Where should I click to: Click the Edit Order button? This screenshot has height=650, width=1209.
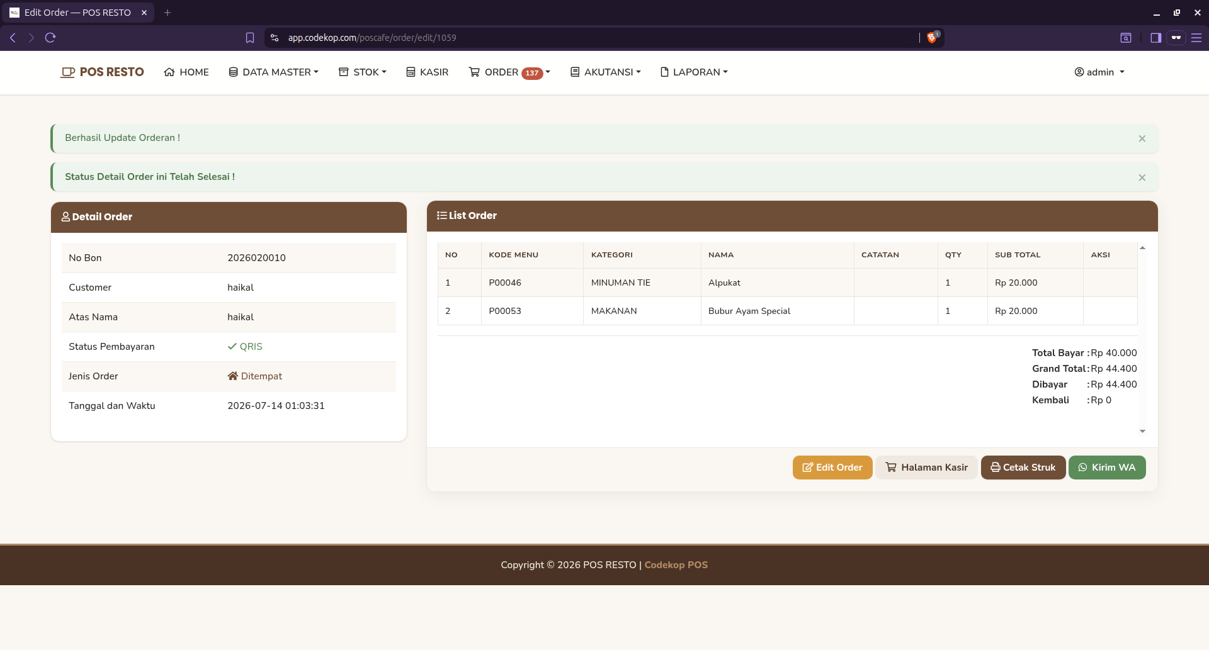click(x=832, y=468)
